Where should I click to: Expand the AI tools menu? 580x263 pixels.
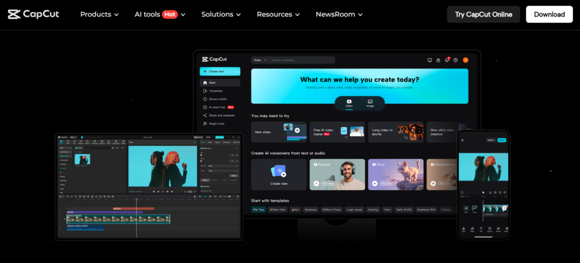point(160,14)
